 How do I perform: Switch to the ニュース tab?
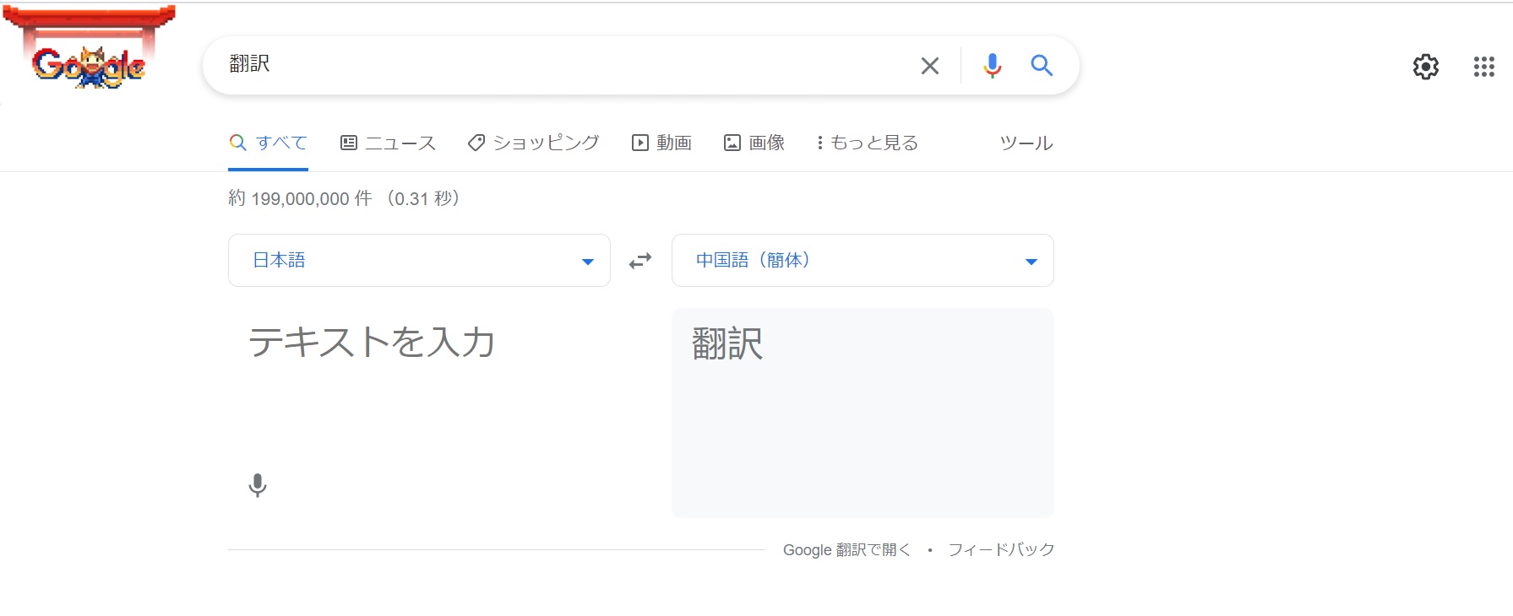pos(388,143)
